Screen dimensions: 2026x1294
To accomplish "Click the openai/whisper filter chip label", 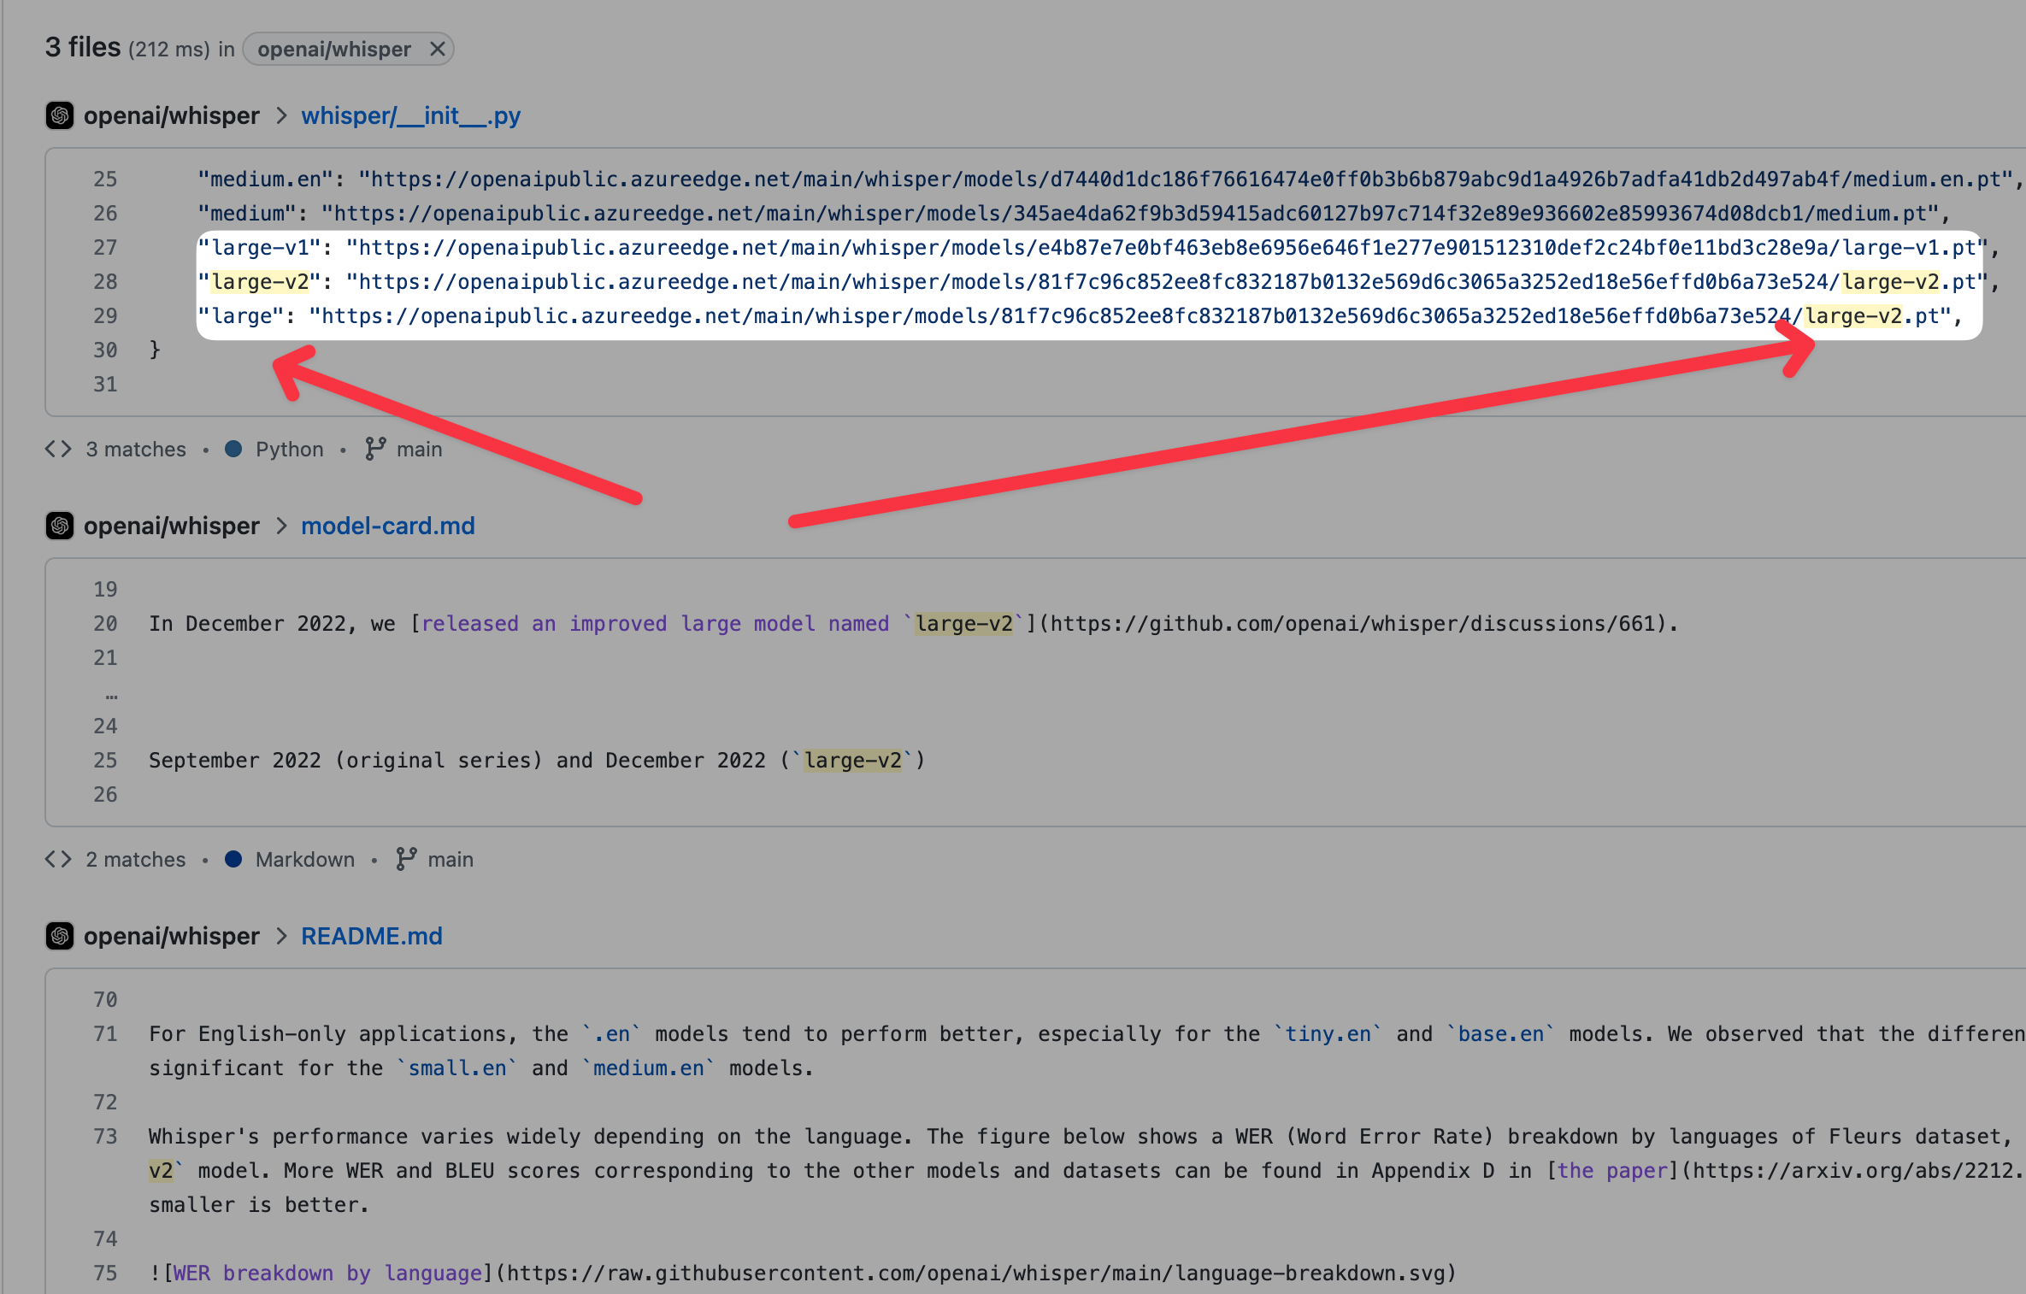I will point(334,49).
